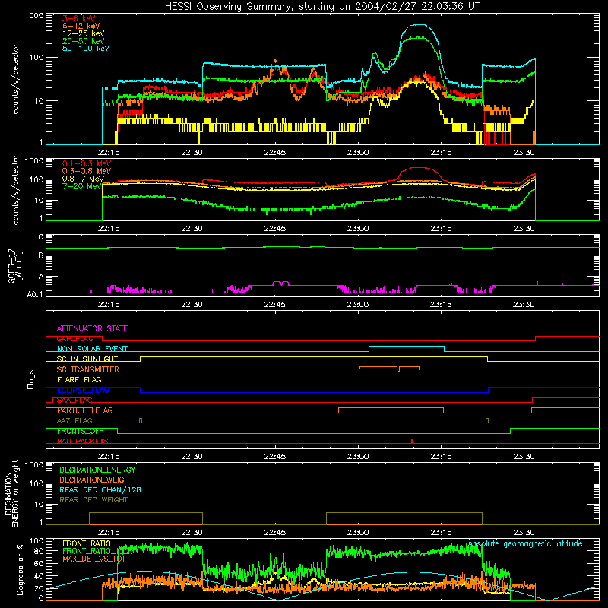Click the ATTENUATOR_STATE flag label

coord(92,328)
